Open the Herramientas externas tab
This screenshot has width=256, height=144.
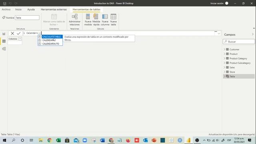[x=54, y=10]
